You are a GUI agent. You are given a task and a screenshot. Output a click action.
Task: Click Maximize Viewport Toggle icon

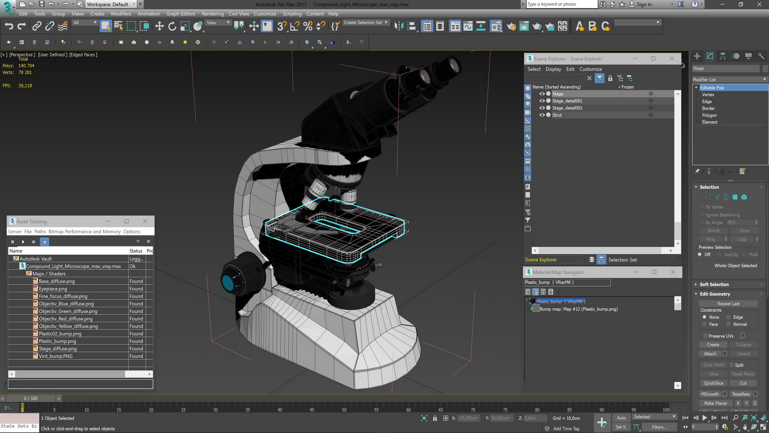pos(763,427)
